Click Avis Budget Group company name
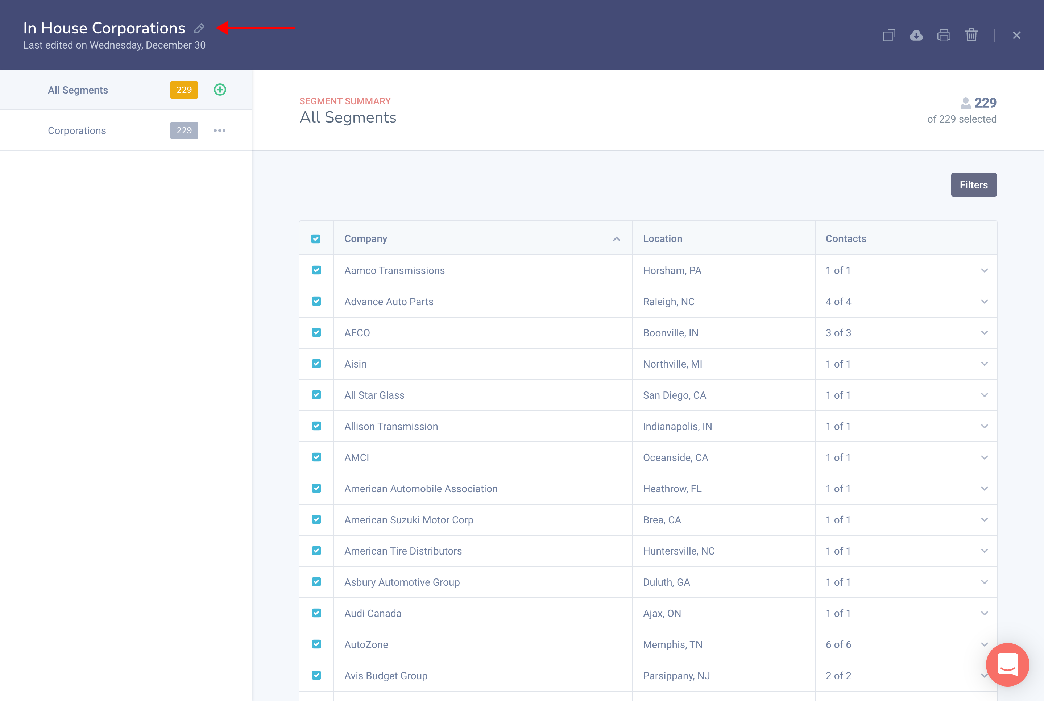This screenshot has width=1044, height=701. [386, 676]
